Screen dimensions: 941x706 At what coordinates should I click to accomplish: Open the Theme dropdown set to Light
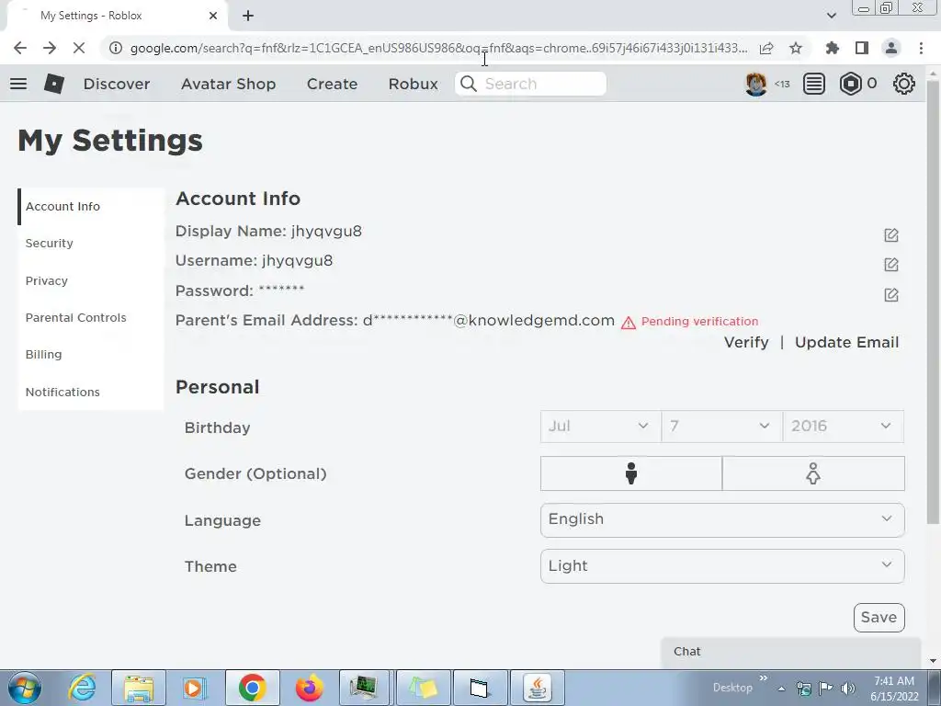pyautogui.click(x=722, y=566)
